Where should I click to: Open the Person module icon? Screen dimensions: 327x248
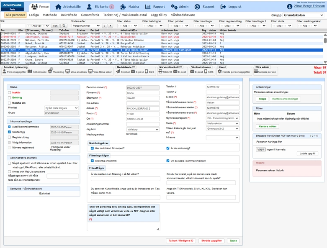point(34,7)
